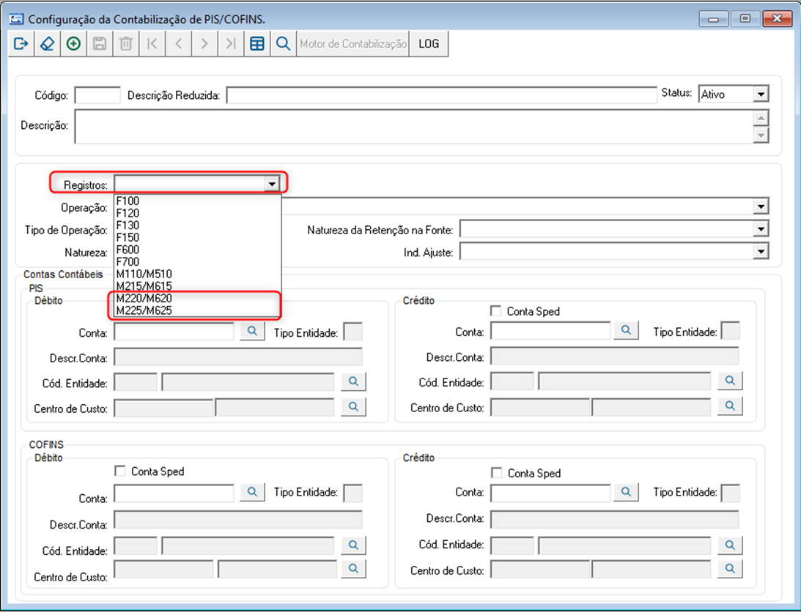Viewport: 801px width, 612px height.
Task: Focus the Código input field
Action: (97, 95)
